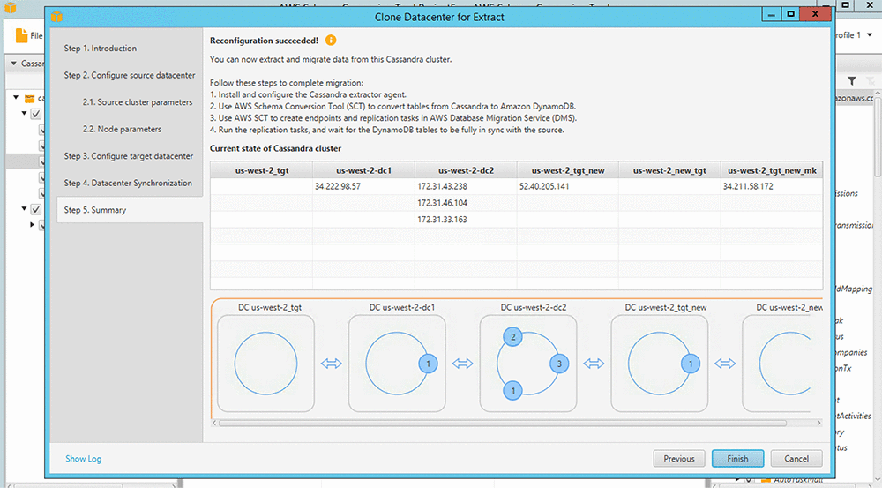This screenshot has width=882, height=488.
Task: Open Step 4. Datacenter Synchronization
Action: [x=128, y=183]
